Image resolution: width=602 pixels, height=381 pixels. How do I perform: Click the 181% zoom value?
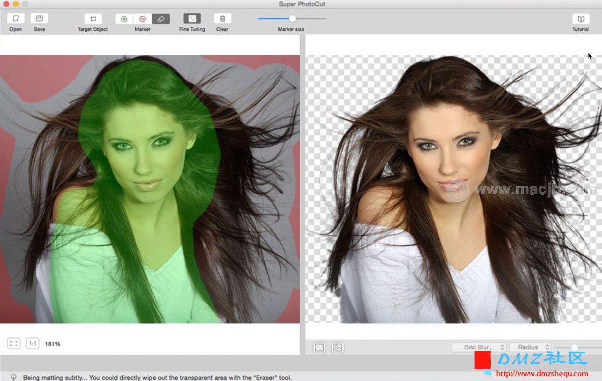pyautogui.click(x=52, y=344)
